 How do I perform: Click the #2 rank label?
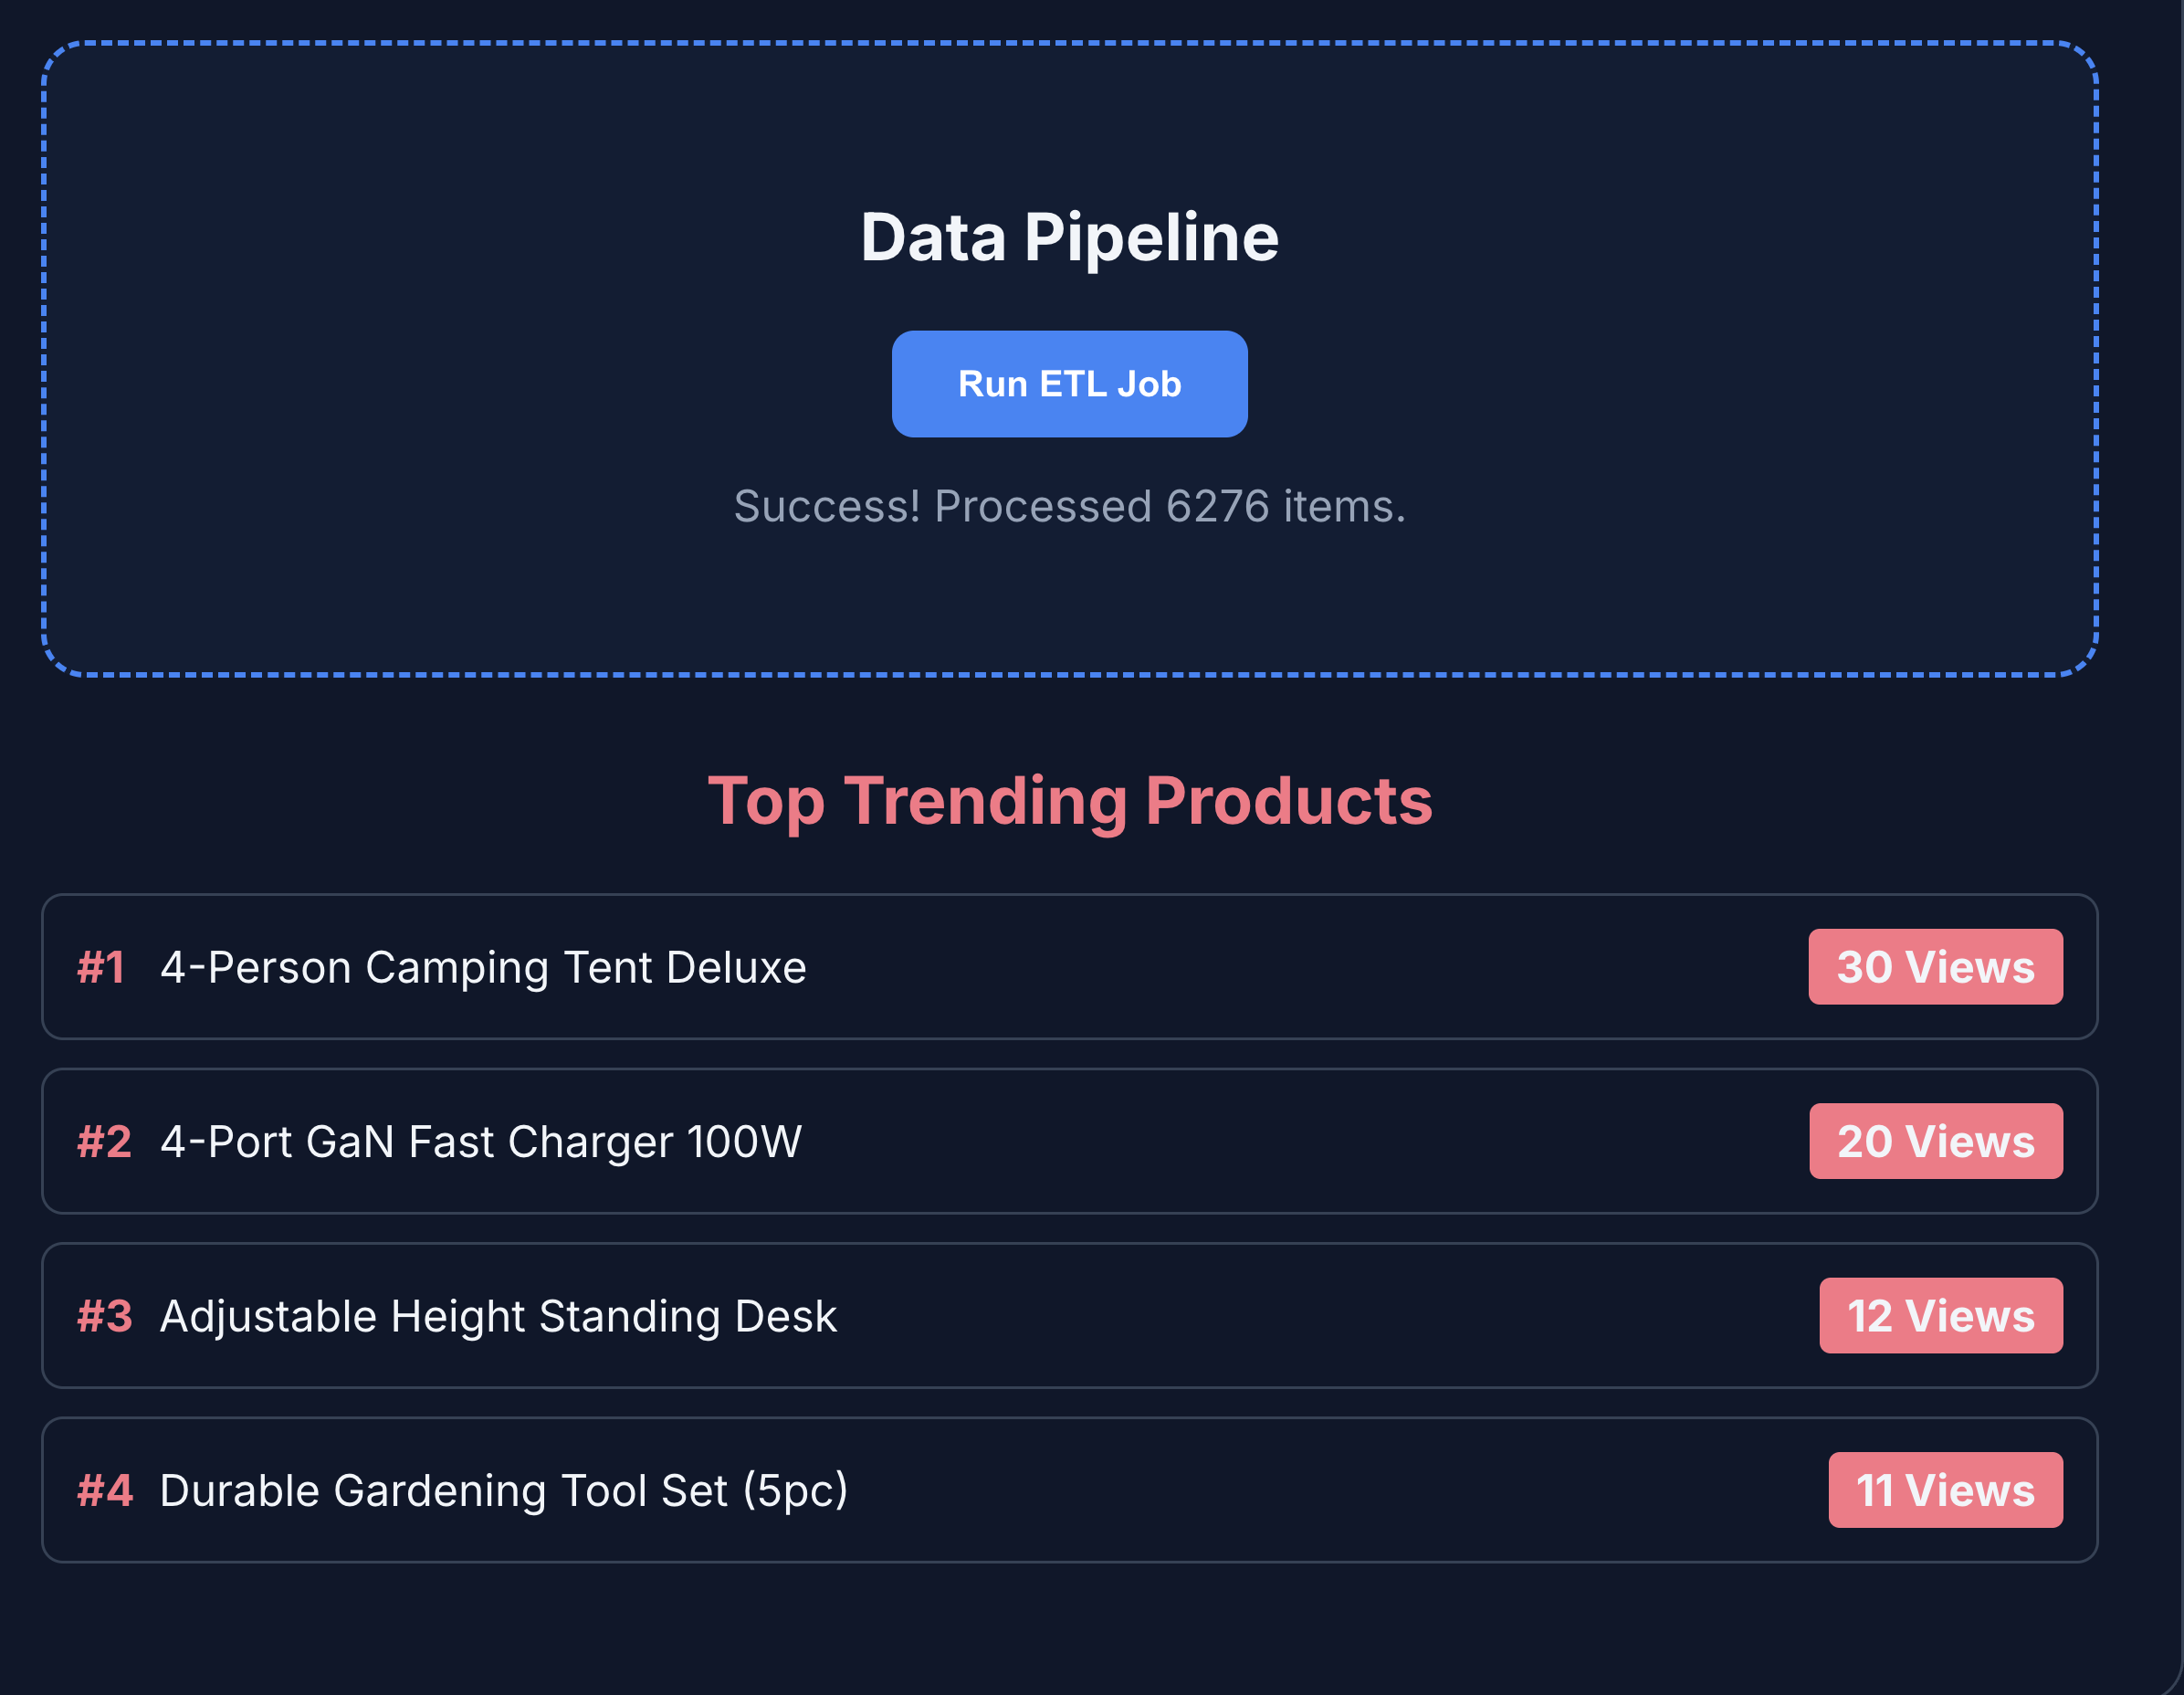[x=103, y=1141]
